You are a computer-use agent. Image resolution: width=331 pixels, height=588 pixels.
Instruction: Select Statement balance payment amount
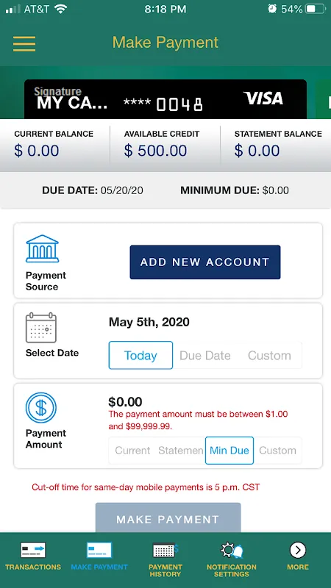(181, 451)
